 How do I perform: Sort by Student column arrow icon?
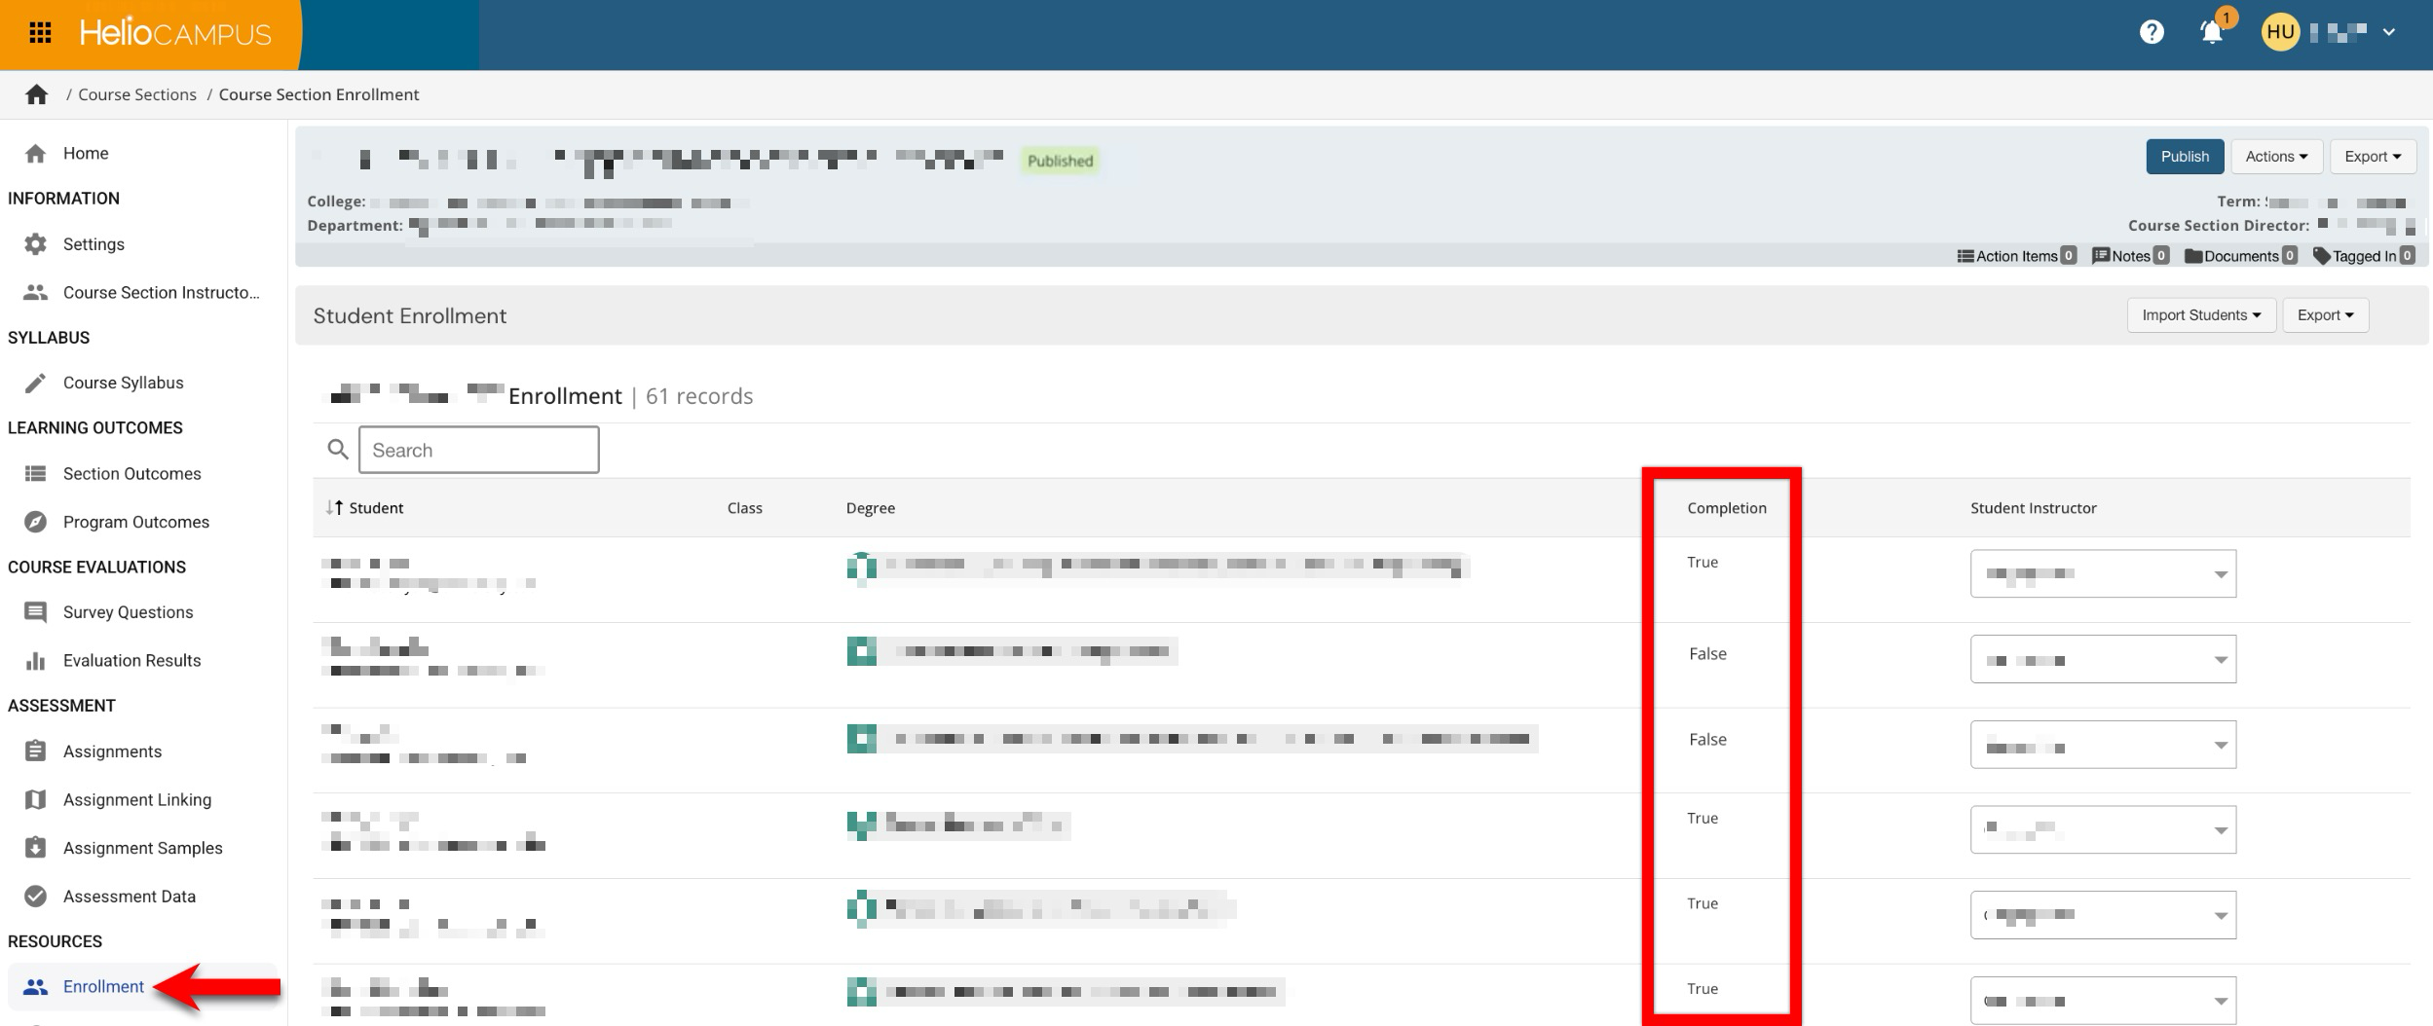point(334,508)
